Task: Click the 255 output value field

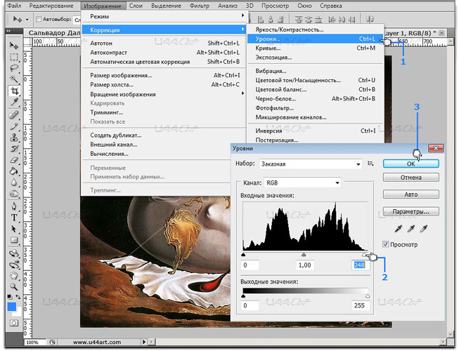Action: click(x=360, y=305)
